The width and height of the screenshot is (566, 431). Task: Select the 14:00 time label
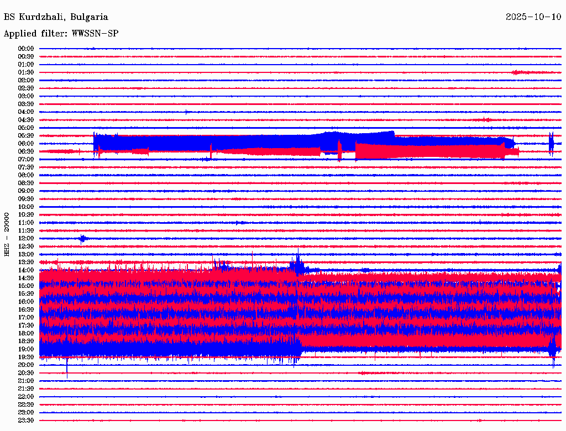(x=26, y=270)
